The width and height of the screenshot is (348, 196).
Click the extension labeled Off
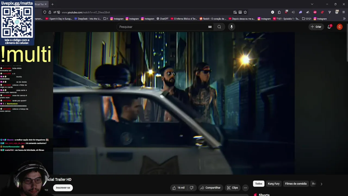[x=337, y=12]
